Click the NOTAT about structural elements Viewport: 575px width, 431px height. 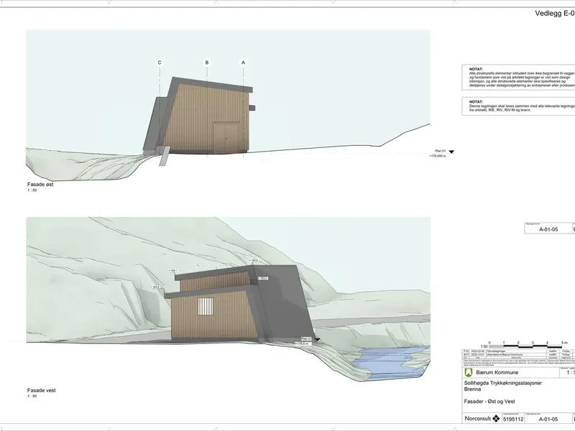518,77
